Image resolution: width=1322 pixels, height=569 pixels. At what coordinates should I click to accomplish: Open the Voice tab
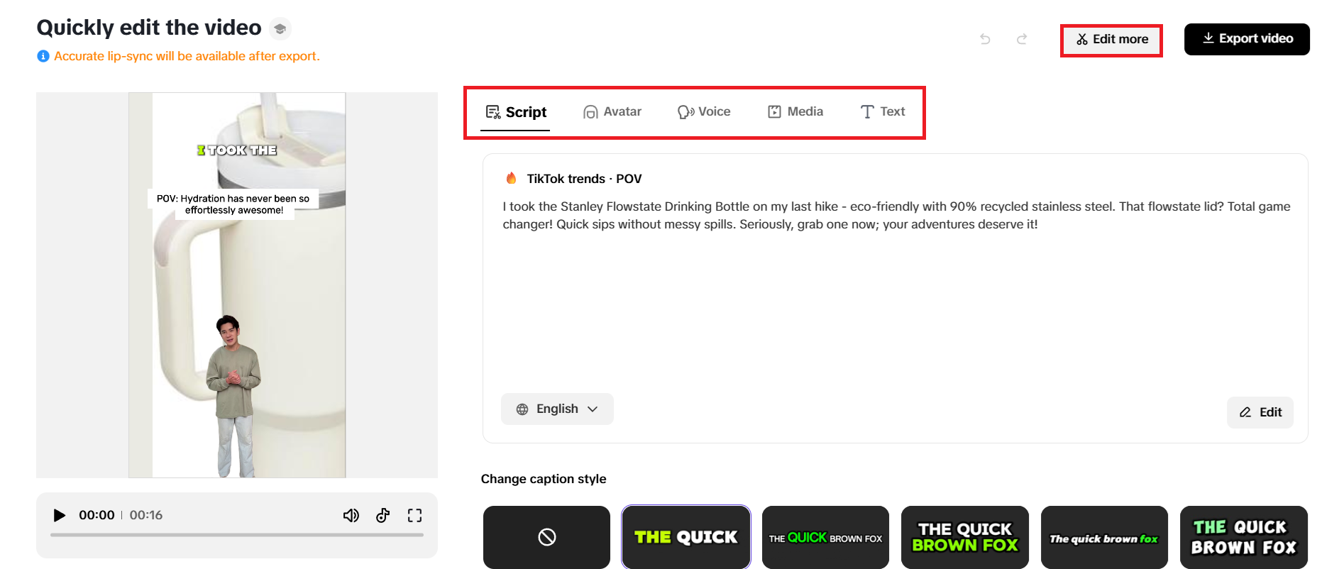coord(704,112)
